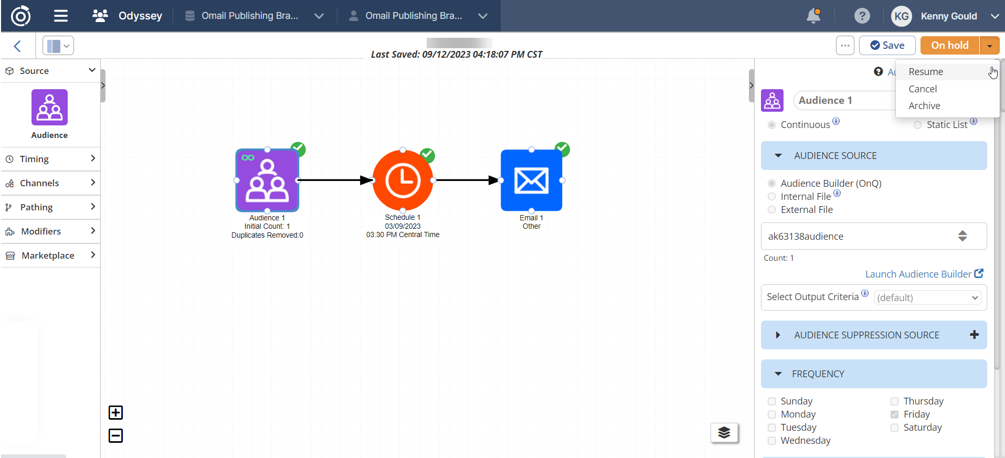Open the layers stack icon button
The width and height of the screenshot is (1005, 458).
(724, 433)
